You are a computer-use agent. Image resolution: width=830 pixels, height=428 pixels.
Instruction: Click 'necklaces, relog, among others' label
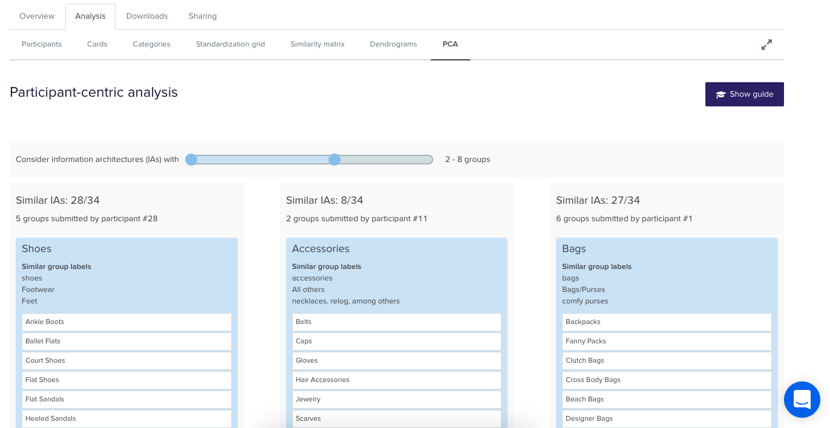point(346,301)
